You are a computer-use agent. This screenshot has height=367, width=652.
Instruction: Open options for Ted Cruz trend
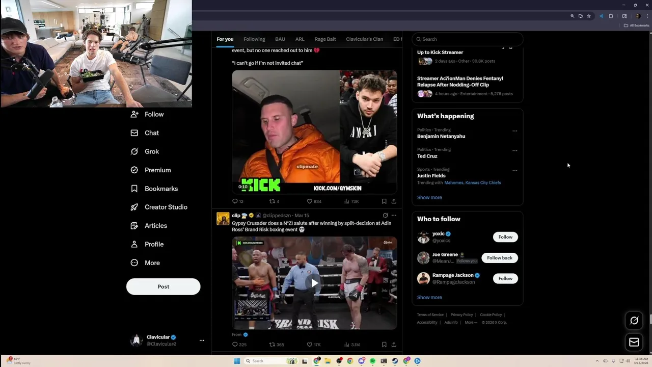point(514,150)
